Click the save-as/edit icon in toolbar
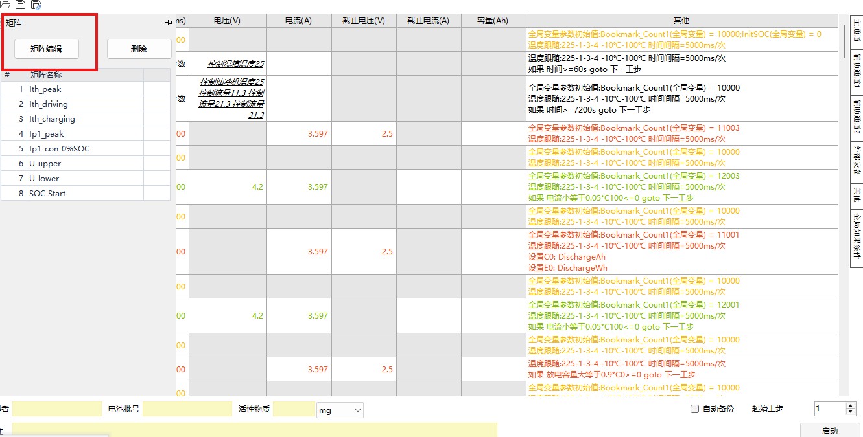This screenshot has height=437, width=863. (37, 5)
